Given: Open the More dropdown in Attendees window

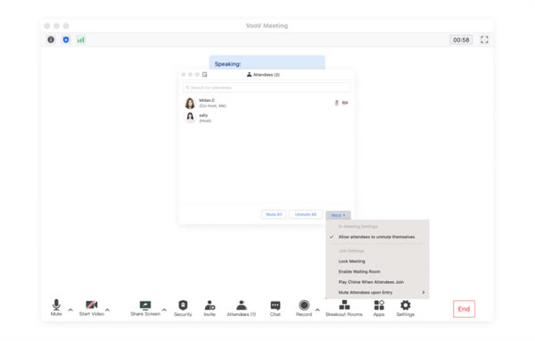Looking at the screenshot, I should click(x=338, y=215).
